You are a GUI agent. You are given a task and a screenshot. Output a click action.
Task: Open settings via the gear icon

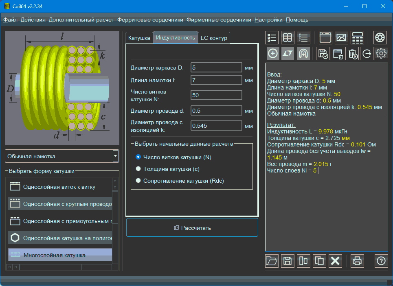pos(381,54)
